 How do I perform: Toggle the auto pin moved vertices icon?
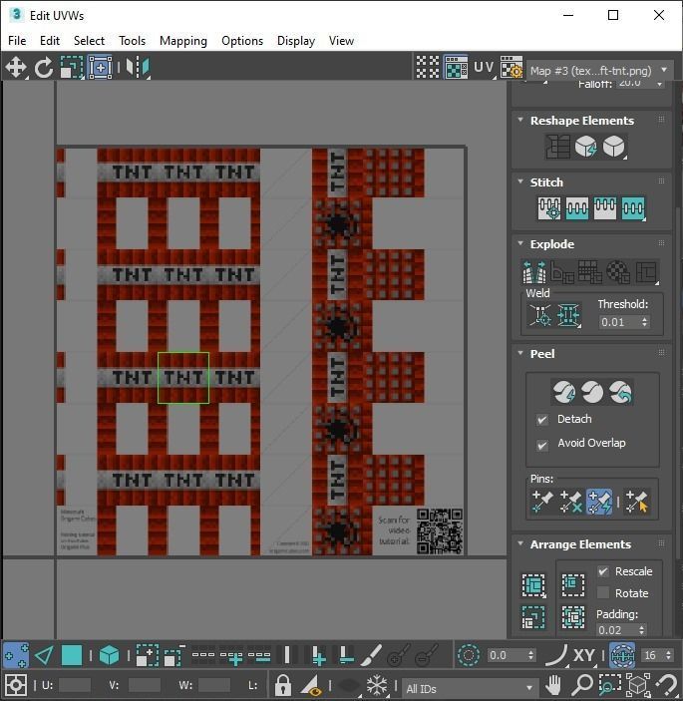(599, 502)
